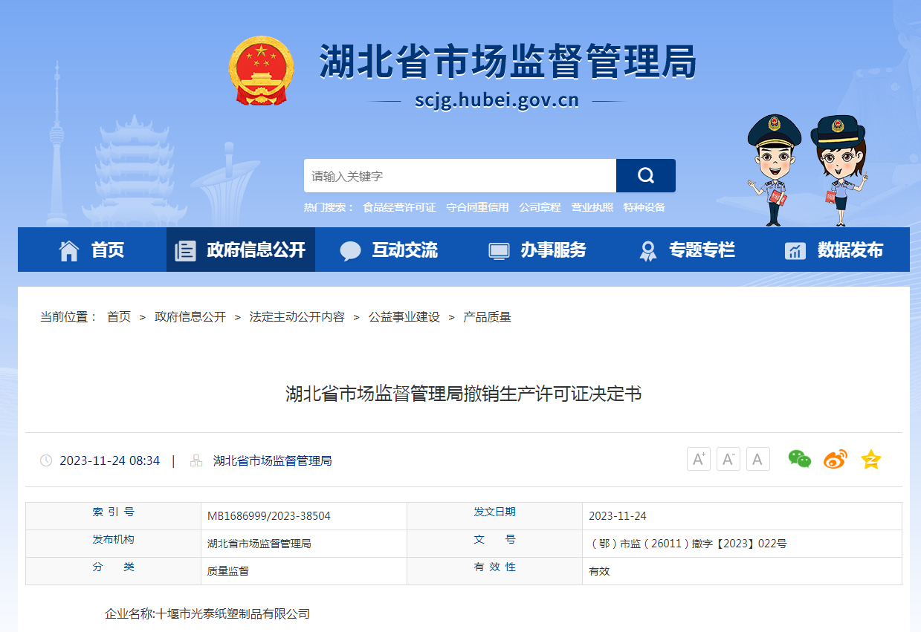Image resolution: width=921 pixels, height=632 pixels.
Task: Click breadcrumb link 产品质量
Action: [488, 317]
